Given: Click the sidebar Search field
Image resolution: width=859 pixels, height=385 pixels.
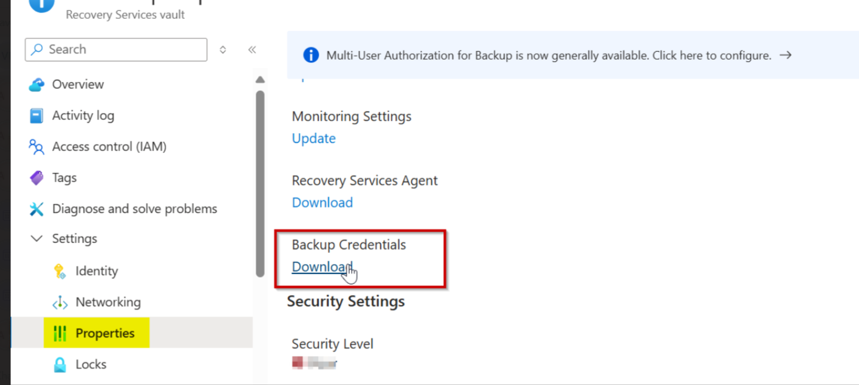Looking at the screenshot, I should [116, 50].
